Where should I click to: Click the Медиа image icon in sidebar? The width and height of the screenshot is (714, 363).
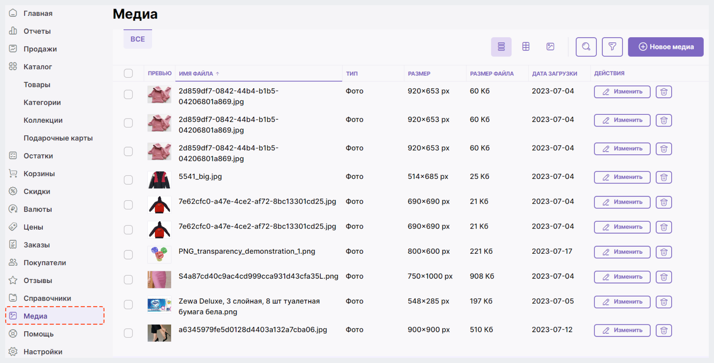(13, 316)
